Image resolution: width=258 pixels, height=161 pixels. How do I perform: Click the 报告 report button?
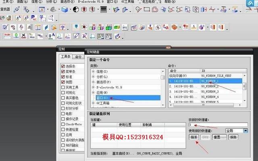tap(233, 137)
